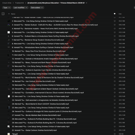This screenshot has width=135, height=135.
Task: Open the Date added filter dropdown
Action: click(x=37, y=8)
